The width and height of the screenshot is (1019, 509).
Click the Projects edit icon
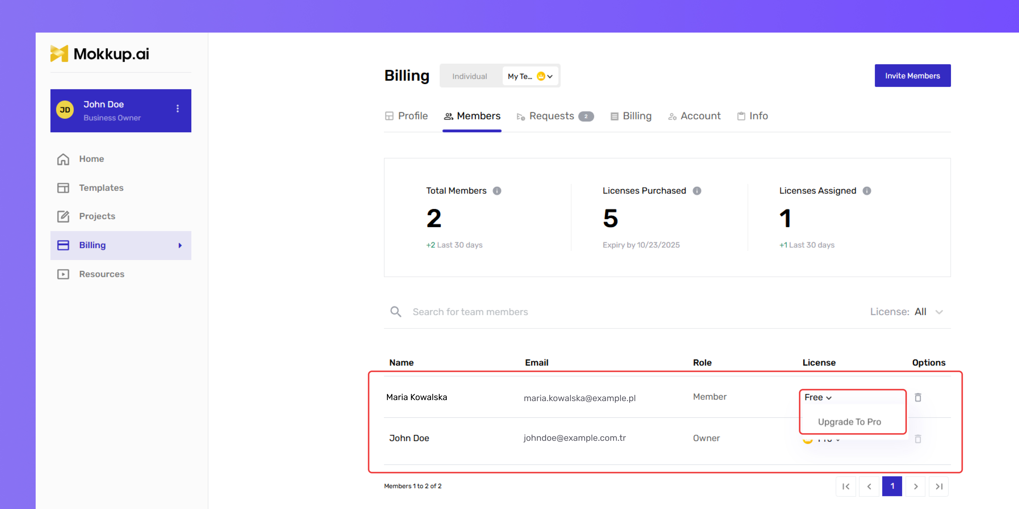click(x=63, y=216)
